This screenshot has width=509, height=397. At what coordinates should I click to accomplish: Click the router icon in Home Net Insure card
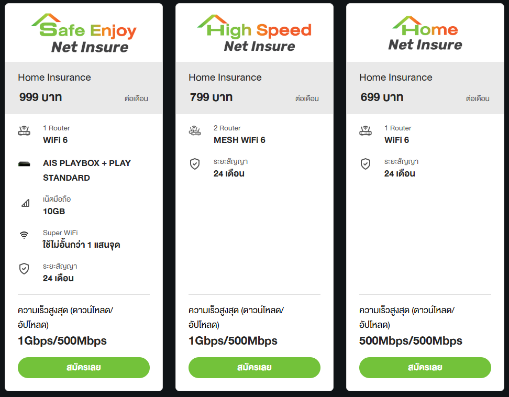[366, 131]
